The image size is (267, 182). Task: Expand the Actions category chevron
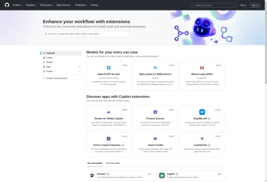coord(79,71)
